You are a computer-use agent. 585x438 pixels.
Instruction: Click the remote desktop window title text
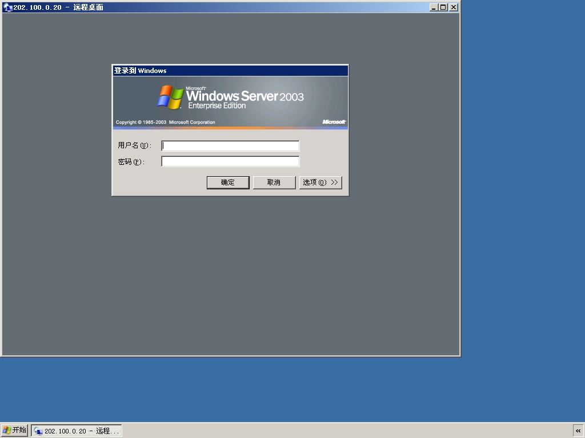click(x=59, y=7)
